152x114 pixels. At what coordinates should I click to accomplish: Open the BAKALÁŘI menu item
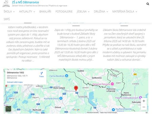click(45, 12)
